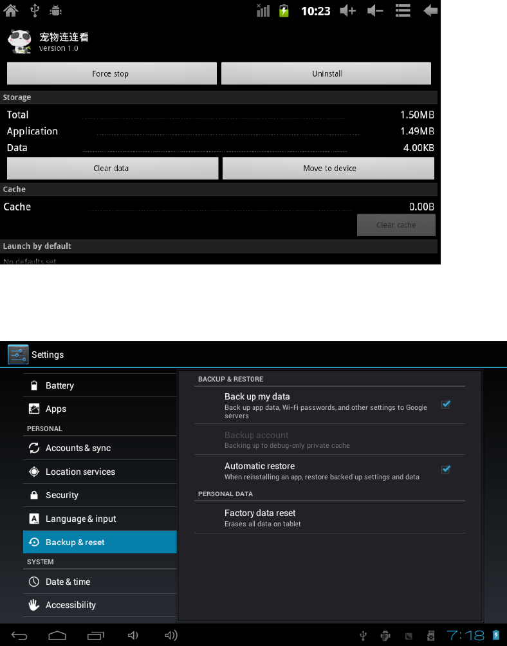Open Location services settings
507x646 pixels.
100,472
